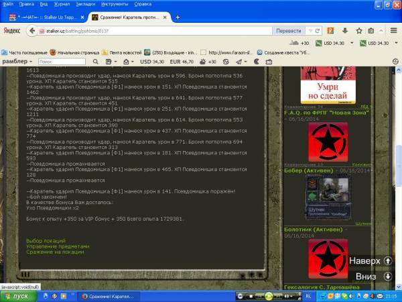The height and width of the screenshot is (302, 402).
Task: Click the Вниз scroll-to-bottom arrow icon
Action: coord(388,276)
